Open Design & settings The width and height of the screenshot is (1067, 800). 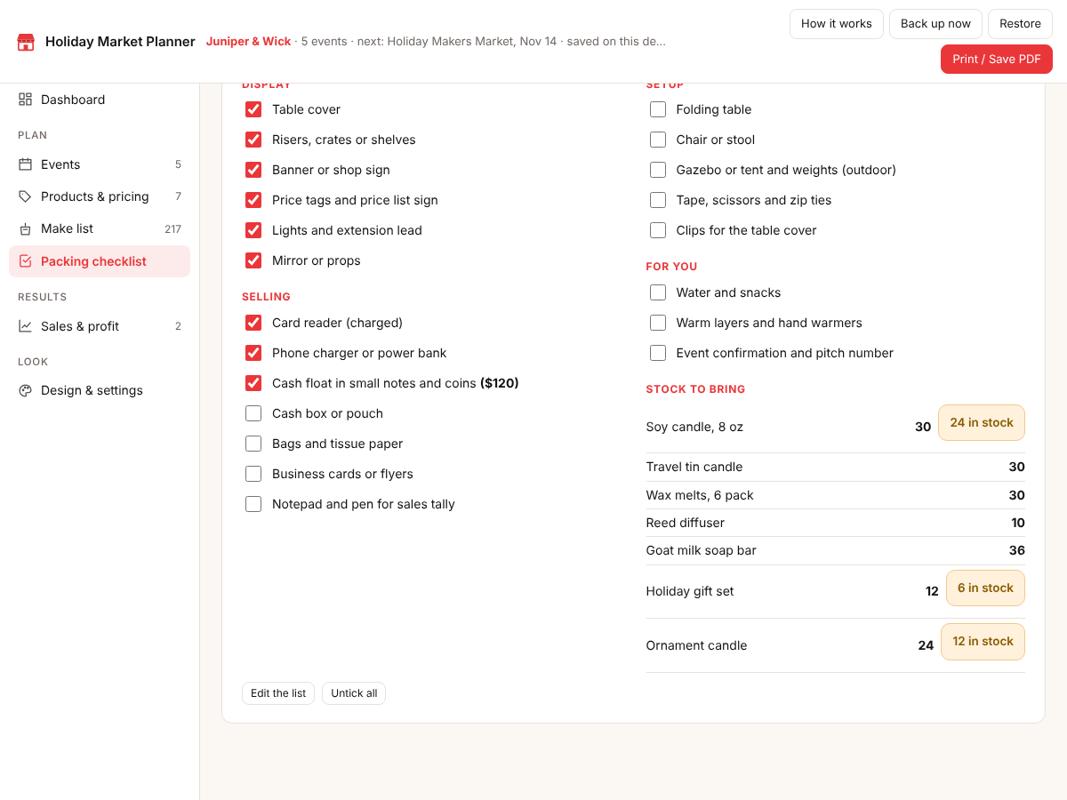click(100, 390)
